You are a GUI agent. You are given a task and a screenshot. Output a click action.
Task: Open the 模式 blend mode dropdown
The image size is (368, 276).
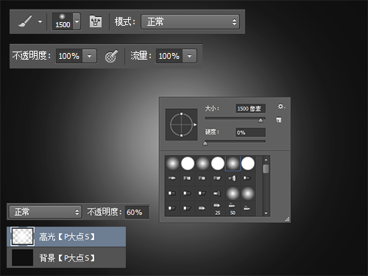(190, 22)
